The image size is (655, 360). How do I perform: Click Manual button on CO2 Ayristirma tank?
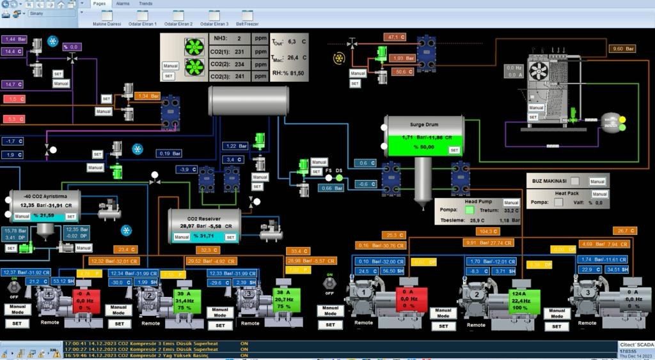coord(22,216)
